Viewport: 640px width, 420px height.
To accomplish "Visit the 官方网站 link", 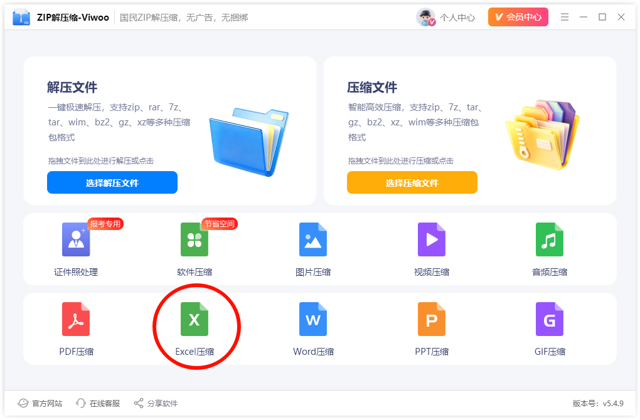I will tap(47, 403).
